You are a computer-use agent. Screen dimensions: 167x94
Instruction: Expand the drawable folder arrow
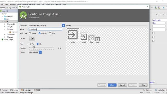pyautogui.click(x=5, y=24)
